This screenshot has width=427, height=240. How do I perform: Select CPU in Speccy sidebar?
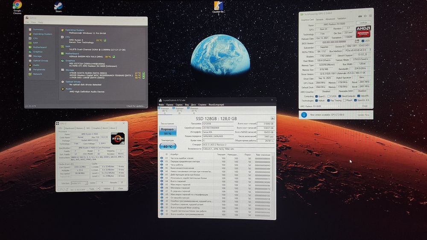tap(35, 38)
